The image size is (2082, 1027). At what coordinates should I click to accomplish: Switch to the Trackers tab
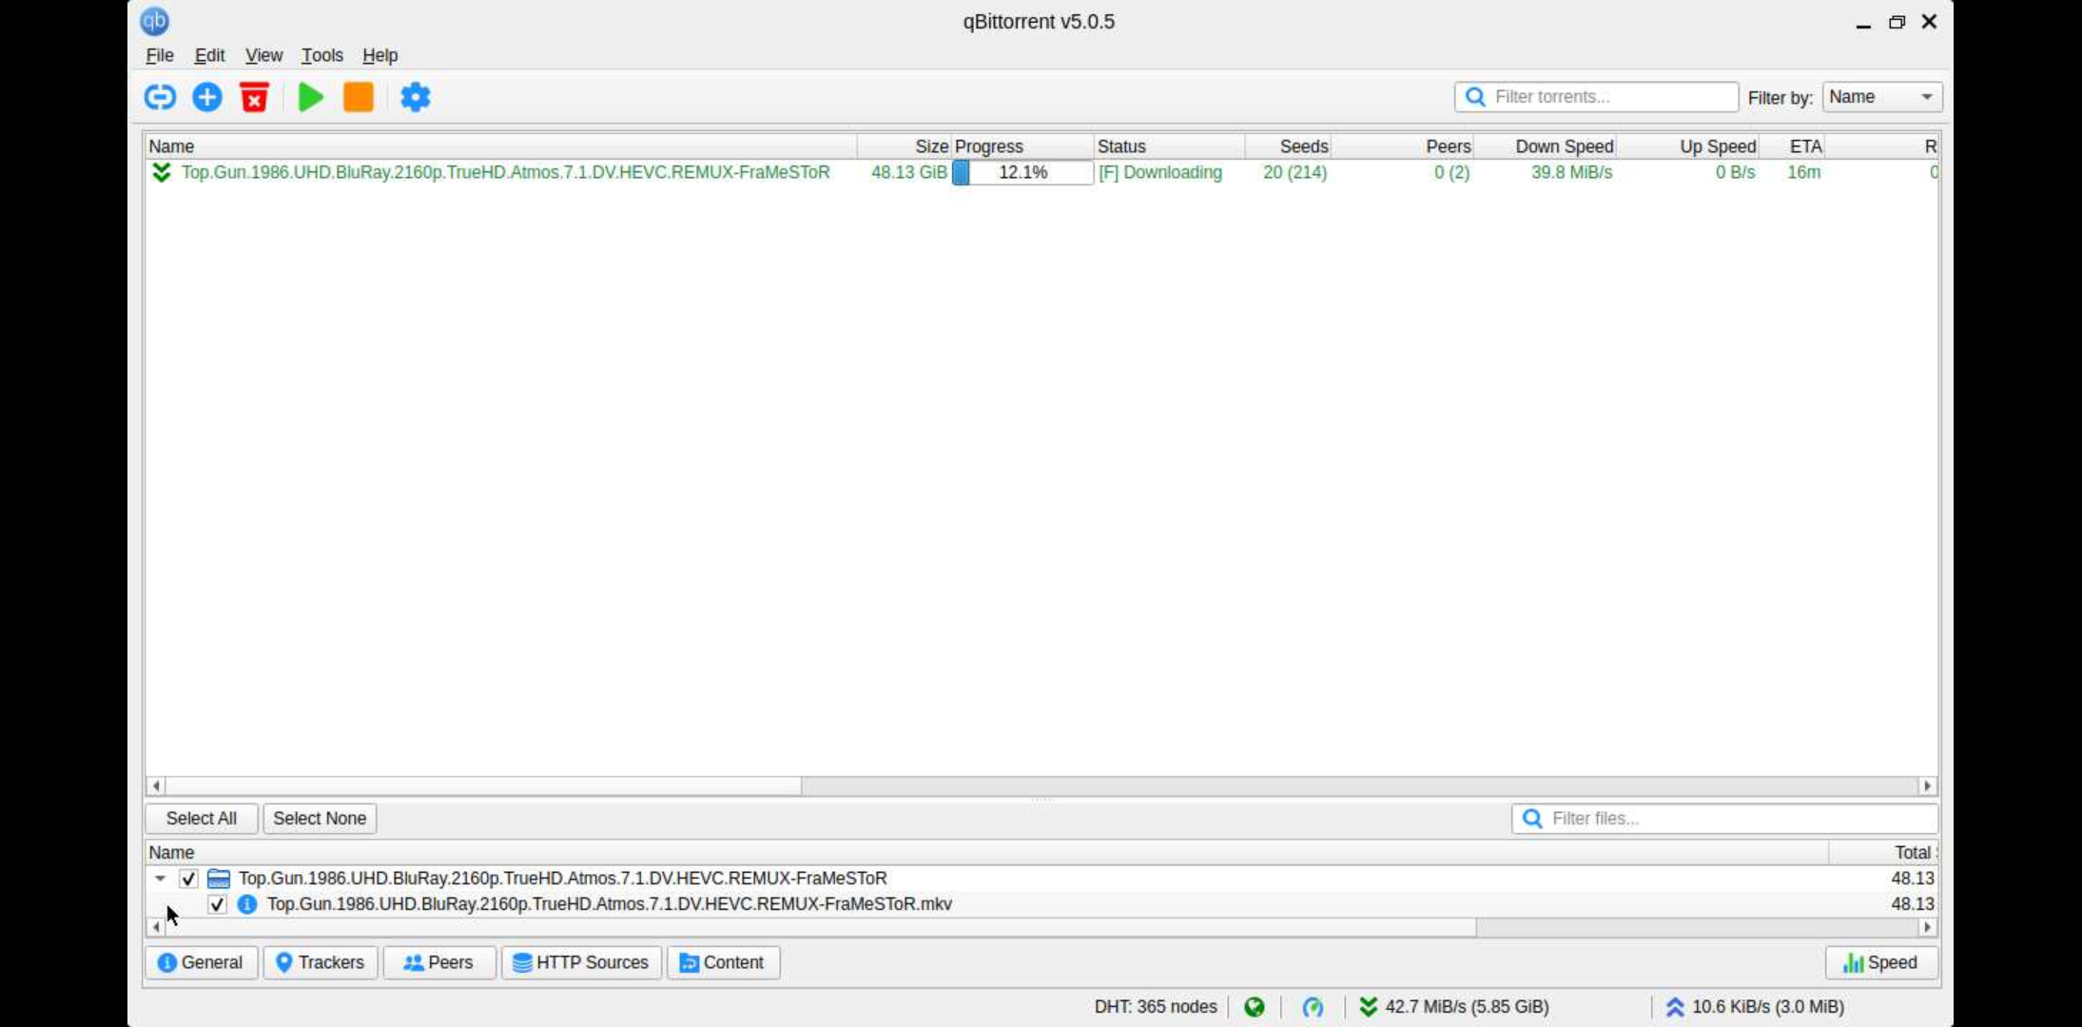(x=320, y=962)
